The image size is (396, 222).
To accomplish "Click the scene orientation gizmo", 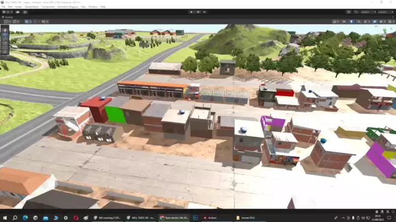I will click(386, 33).
